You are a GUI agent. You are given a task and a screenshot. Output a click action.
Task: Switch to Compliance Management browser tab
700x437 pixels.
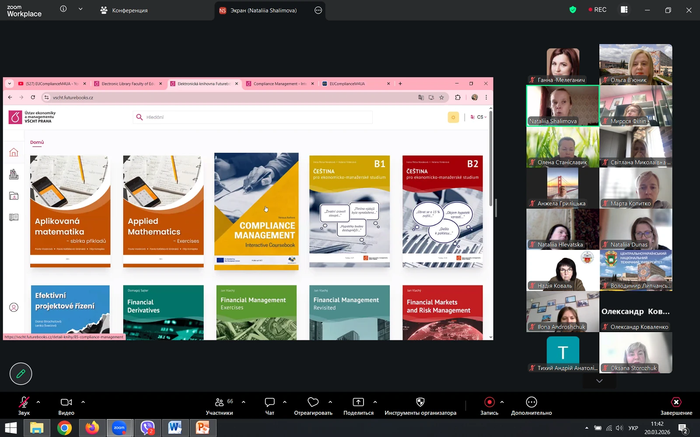pos(279,84)
